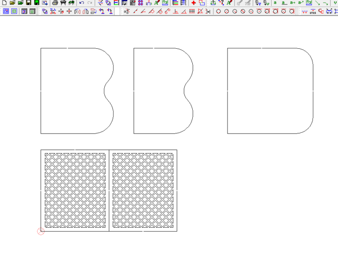338x258 pixels.
Task: Undo the last action
Action: (81, 3)
